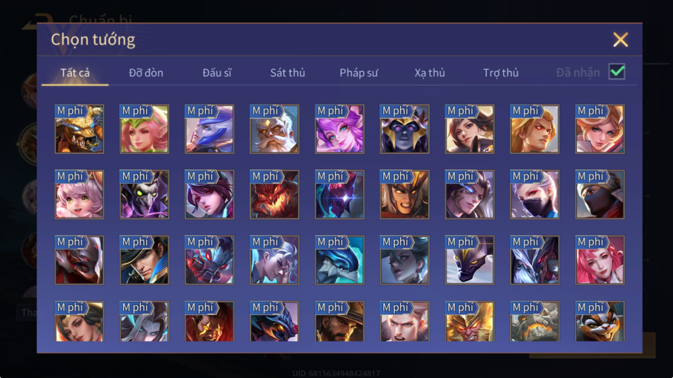Image resolution: width=673 pixels, height=378 pixels.
Task: Open the Trợ thủ tab
Action: pos(500,73)
